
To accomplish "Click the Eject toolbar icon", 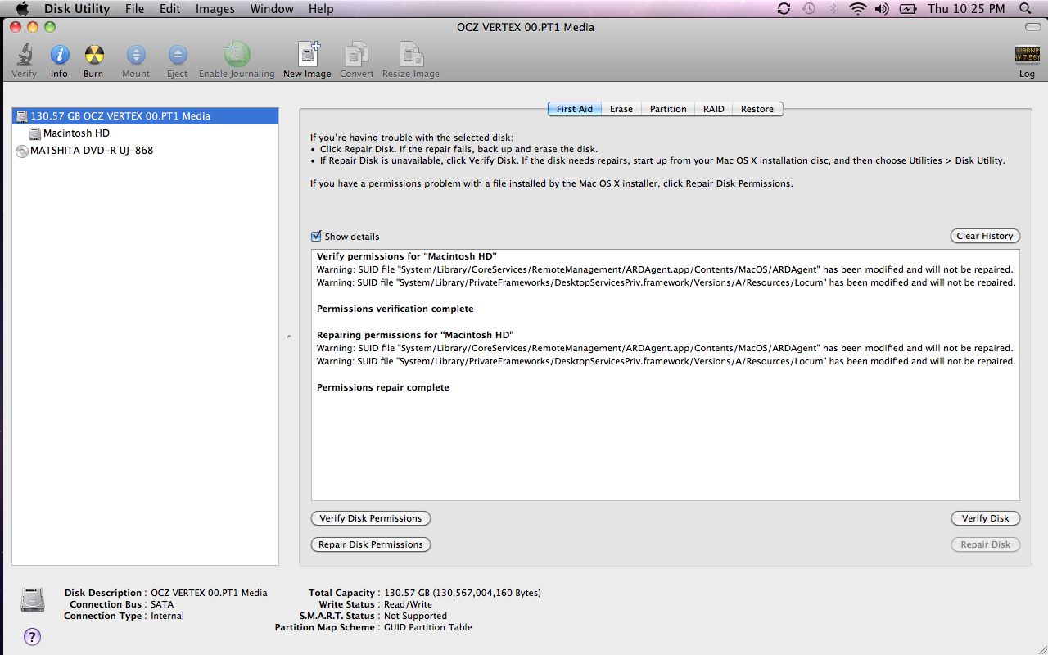I will pyautogui.click(x=178, y=55).
